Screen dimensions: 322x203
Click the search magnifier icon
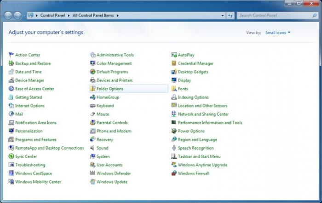[314, 16]
